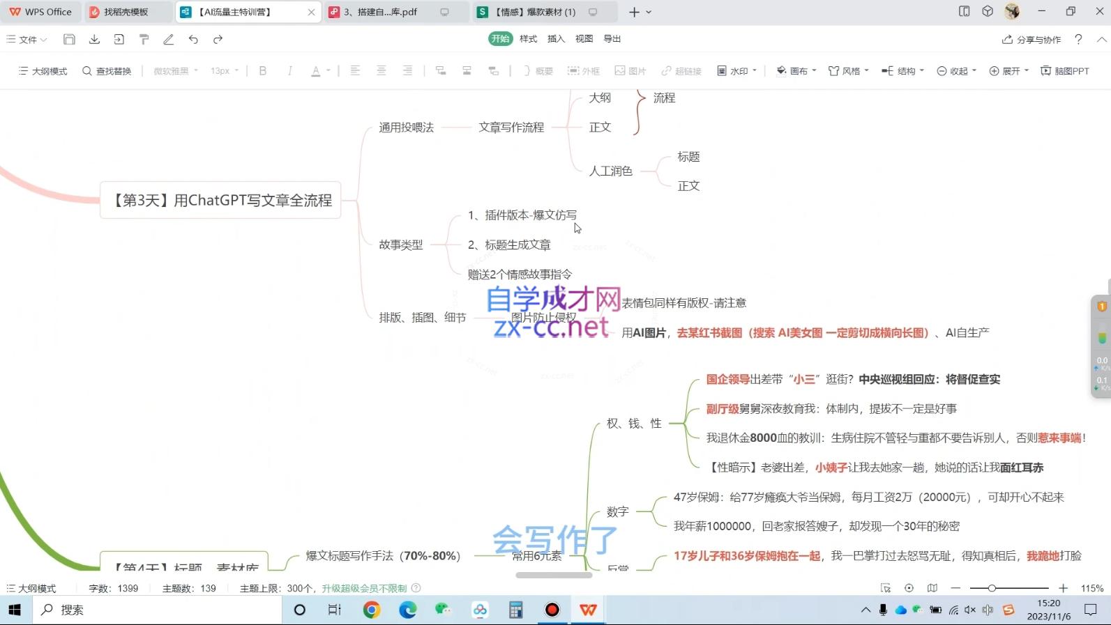Screen dimensions: 1111x625
Task: Open the 文件 file menu
Action: 27,40
